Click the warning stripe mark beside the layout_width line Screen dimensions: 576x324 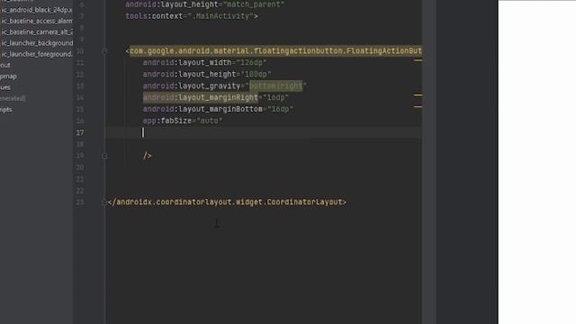(418, 60)
